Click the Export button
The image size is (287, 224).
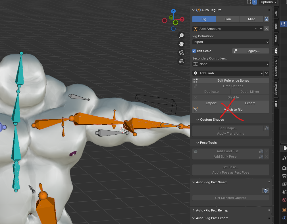pos(250,103)
